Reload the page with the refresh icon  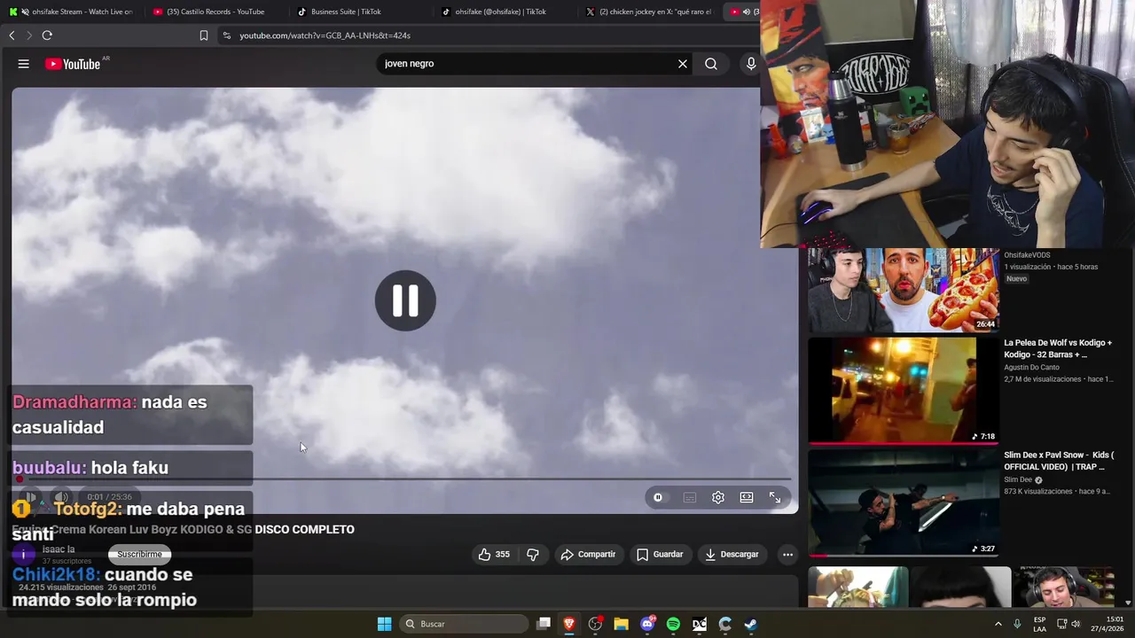click(47, 35)
